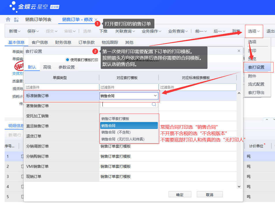The image size is (275, 203).
Task: Click the 确定 button
Action: pyautogui.click(x=180, y=195)
